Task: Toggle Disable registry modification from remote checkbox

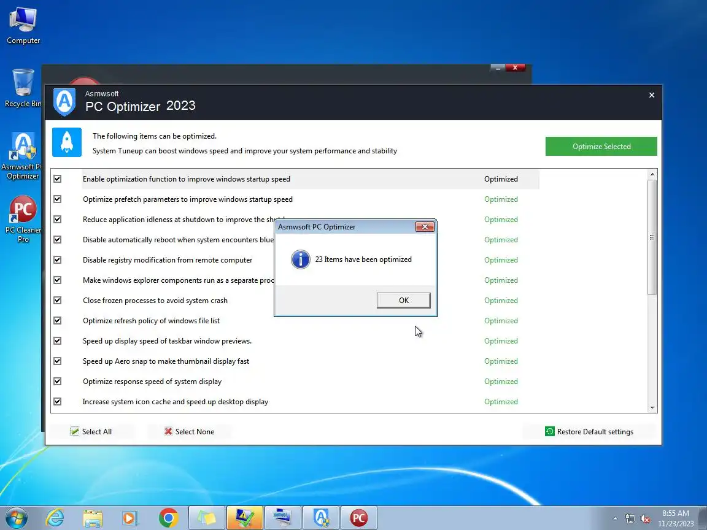Action: point(57,260)
